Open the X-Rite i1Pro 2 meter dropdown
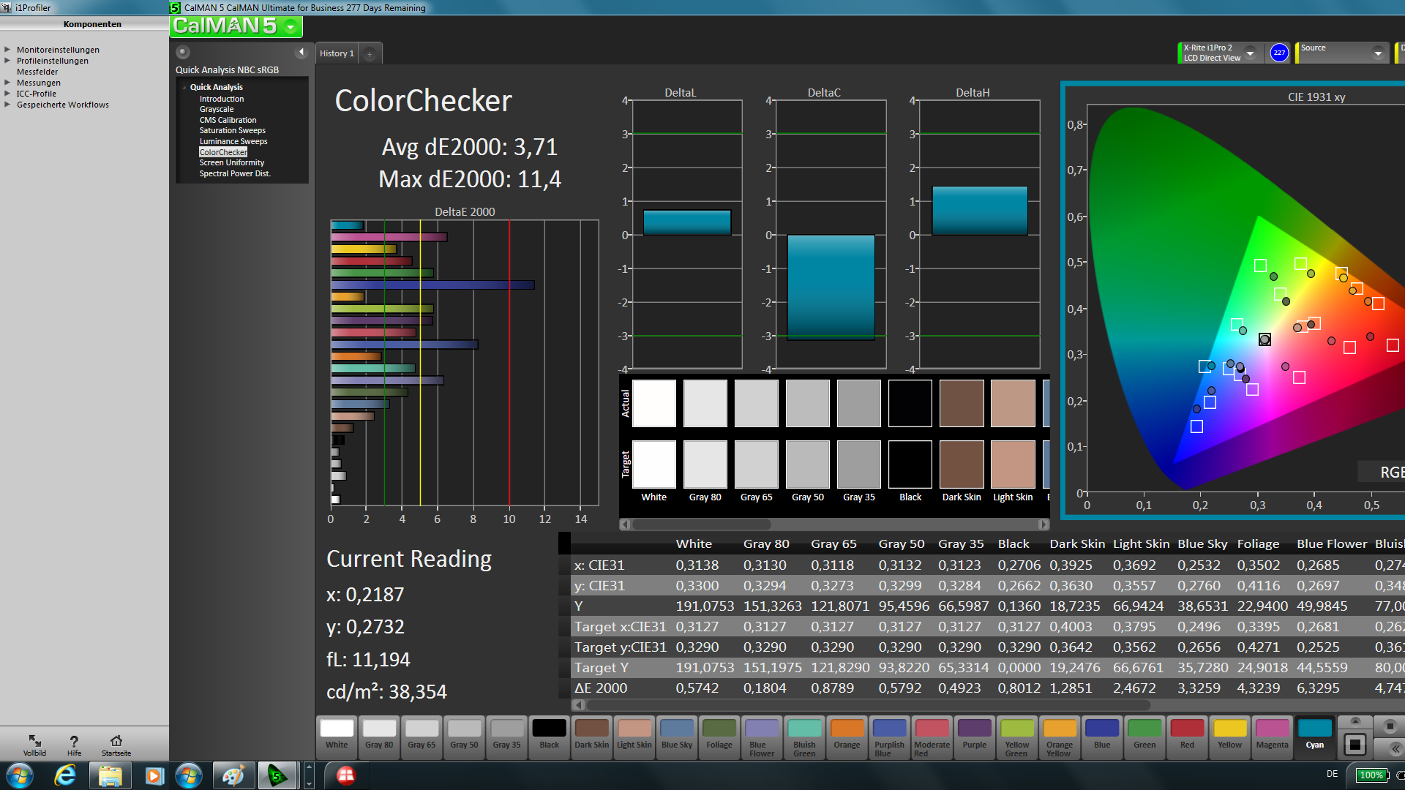The image size is (1405, 790). (1251, 53)
